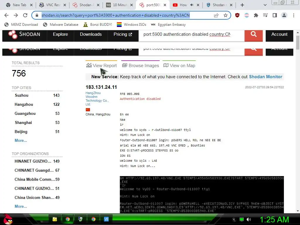Screen dimensions: 300x225
Task: Open the Account menu
Action: [x=279, y=34]
